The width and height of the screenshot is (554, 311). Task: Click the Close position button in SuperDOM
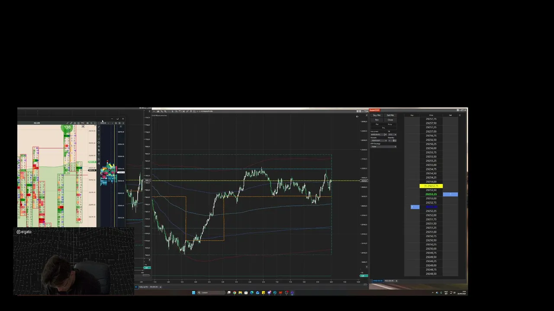click(x=390, y=120)
